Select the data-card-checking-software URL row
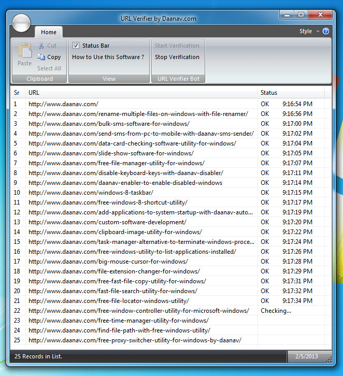 [171, 143]
